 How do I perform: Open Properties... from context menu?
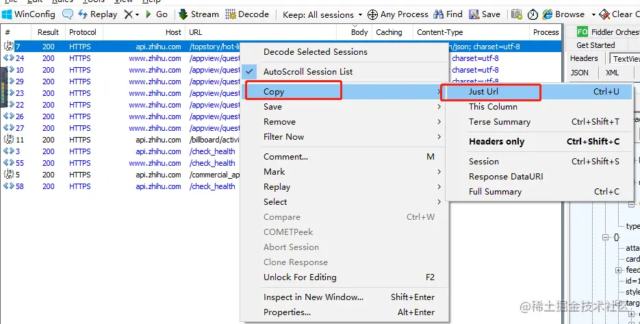344,312
